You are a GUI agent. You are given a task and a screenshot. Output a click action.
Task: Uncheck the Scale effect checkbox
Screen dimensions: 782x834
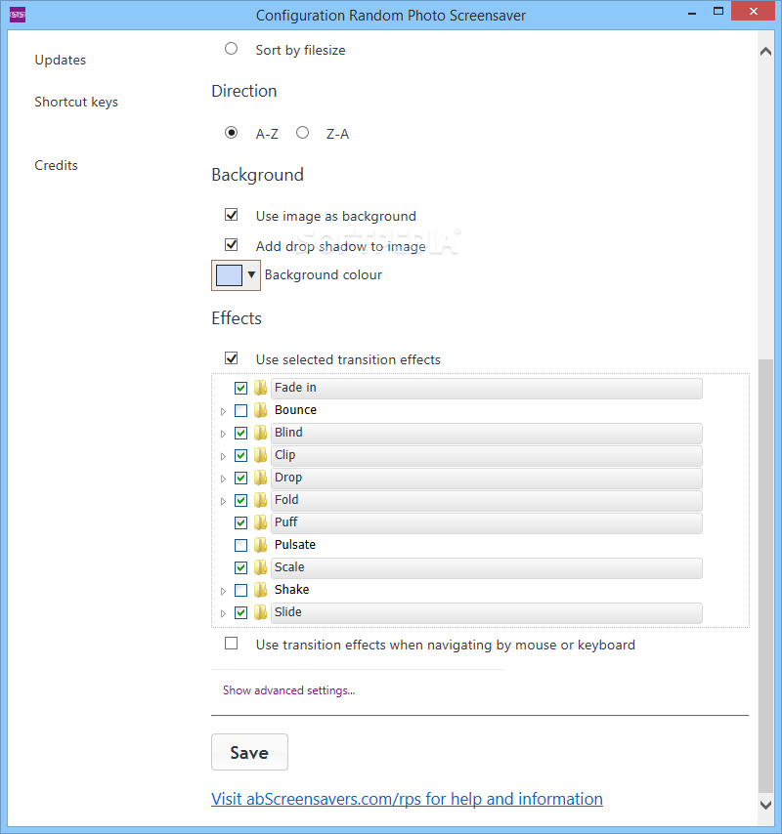pyautogui.click(x=240, y=568)
